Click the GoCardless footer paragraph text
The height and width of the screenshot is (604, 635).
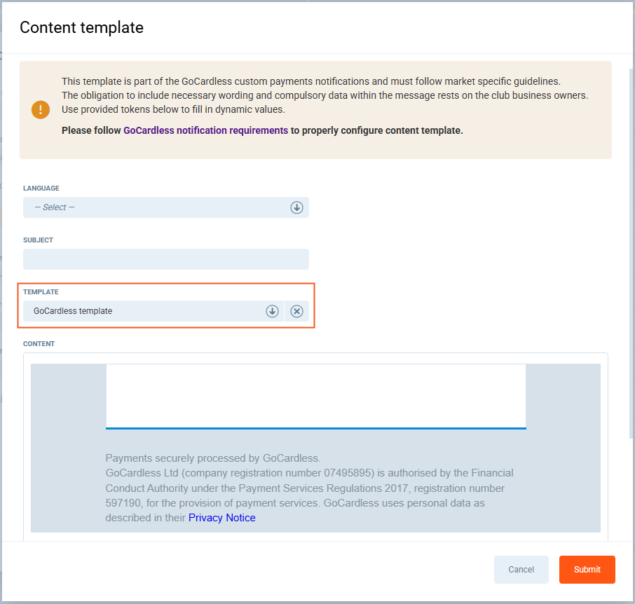pyautogui.click(x=308, y=488)
